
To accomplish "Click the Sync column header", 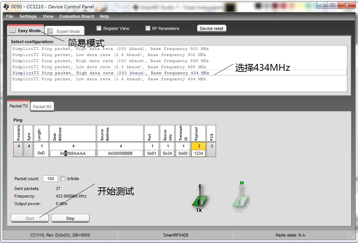I will click(x=28, y=134).
